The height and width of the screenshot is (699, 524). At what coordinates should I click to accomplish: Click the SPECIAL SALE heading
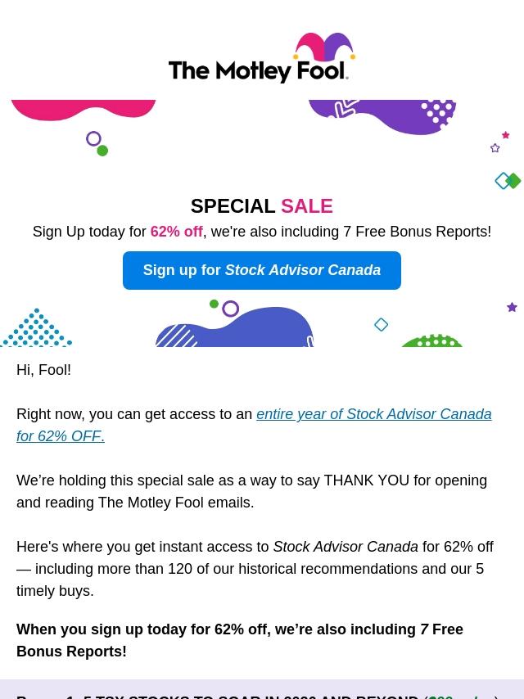[x=261, y=205]
